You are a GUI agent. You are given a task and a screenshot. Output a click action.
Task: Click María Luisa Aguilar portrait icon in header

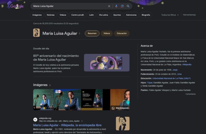pyautogui.click(x=36, y=33)
